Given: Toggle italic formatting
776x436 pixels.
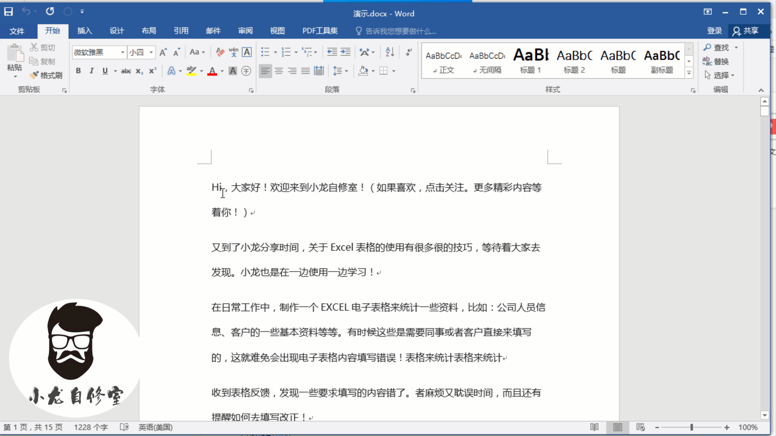Looking at the screenshot, I should 92,71.
